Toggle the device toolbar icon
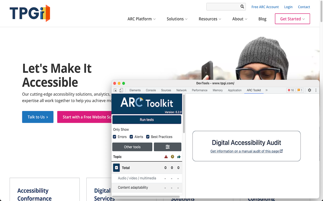This screenshot has height=201, width=323. 121,90
